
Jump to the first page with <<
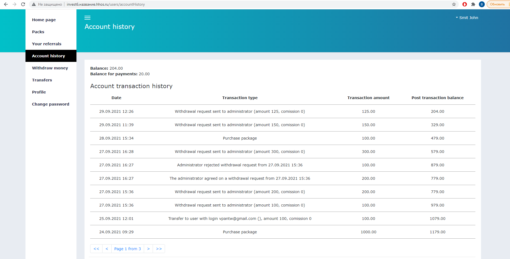[x=96, y=249]
